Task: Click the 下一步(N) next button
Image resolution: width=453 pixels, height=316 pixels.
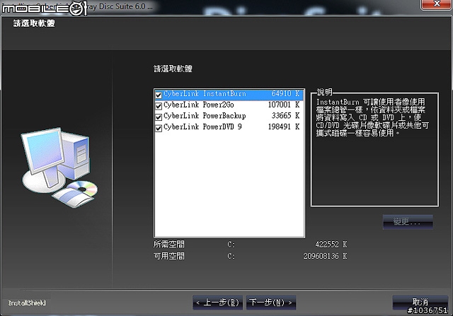Action: [271, 303]
